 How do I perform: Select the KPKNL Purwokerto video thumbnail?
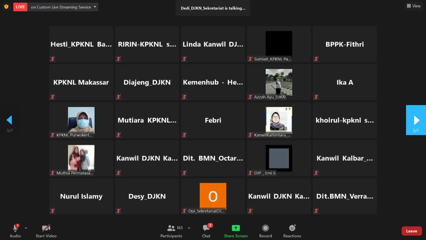coord(81,120)
